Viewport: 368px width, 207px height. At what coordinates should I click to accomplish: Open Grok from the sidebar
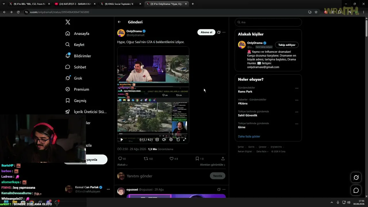(74, 78)
